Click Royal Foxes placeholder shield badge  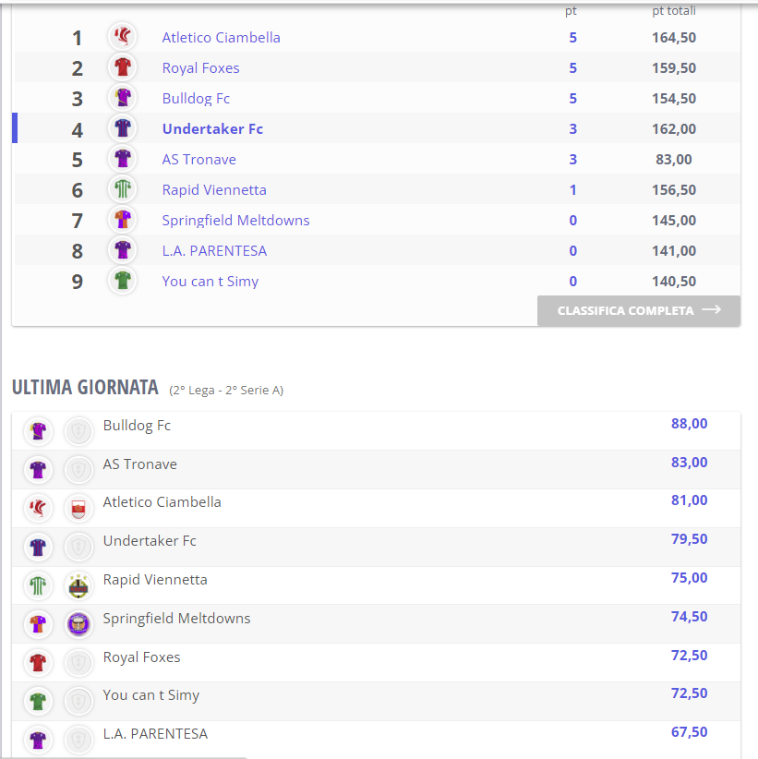coord(78,663)
